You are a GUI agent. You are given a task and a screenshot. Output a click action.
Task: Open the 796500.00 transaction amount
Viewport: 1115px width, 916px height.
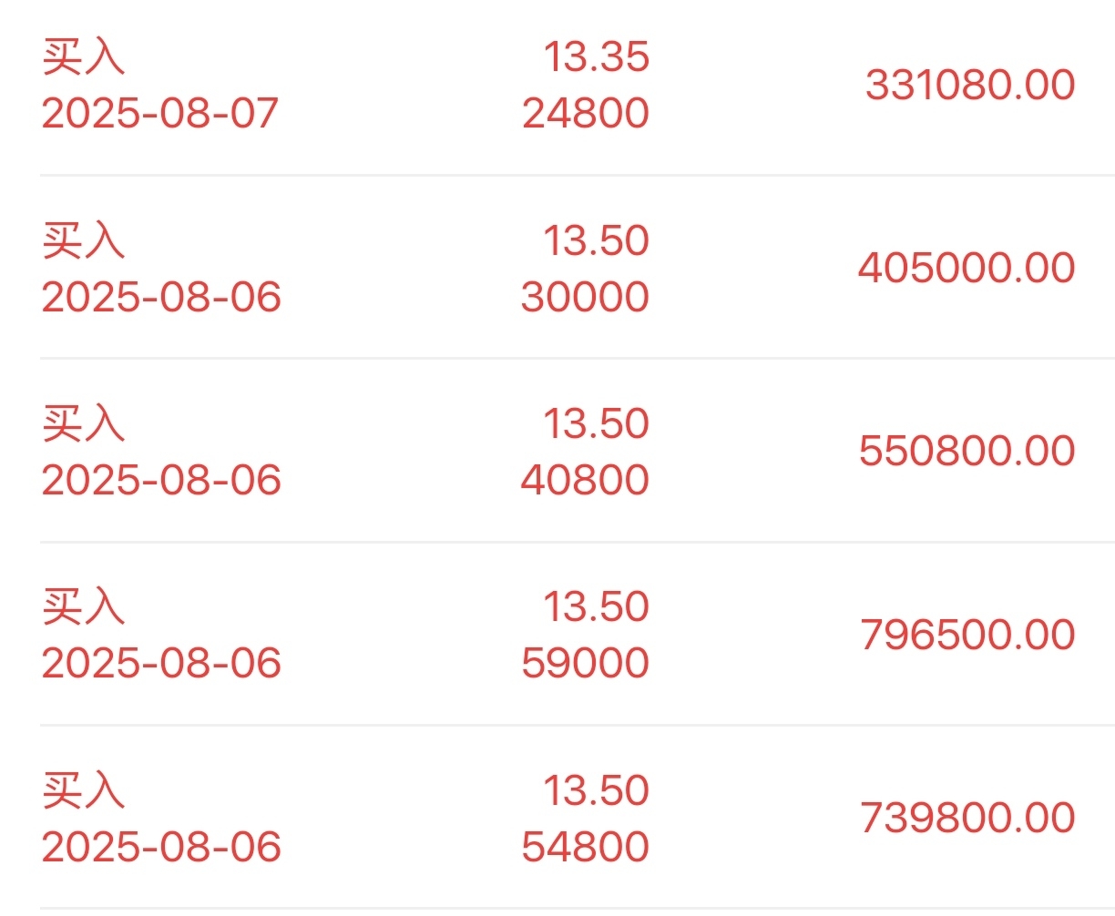click(x=967, y=635)
